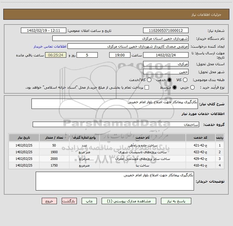This screenshot has width=233, height=226.
Task: Click the ردیف column header
Action: pyautogui.click(x=220, y=137)
